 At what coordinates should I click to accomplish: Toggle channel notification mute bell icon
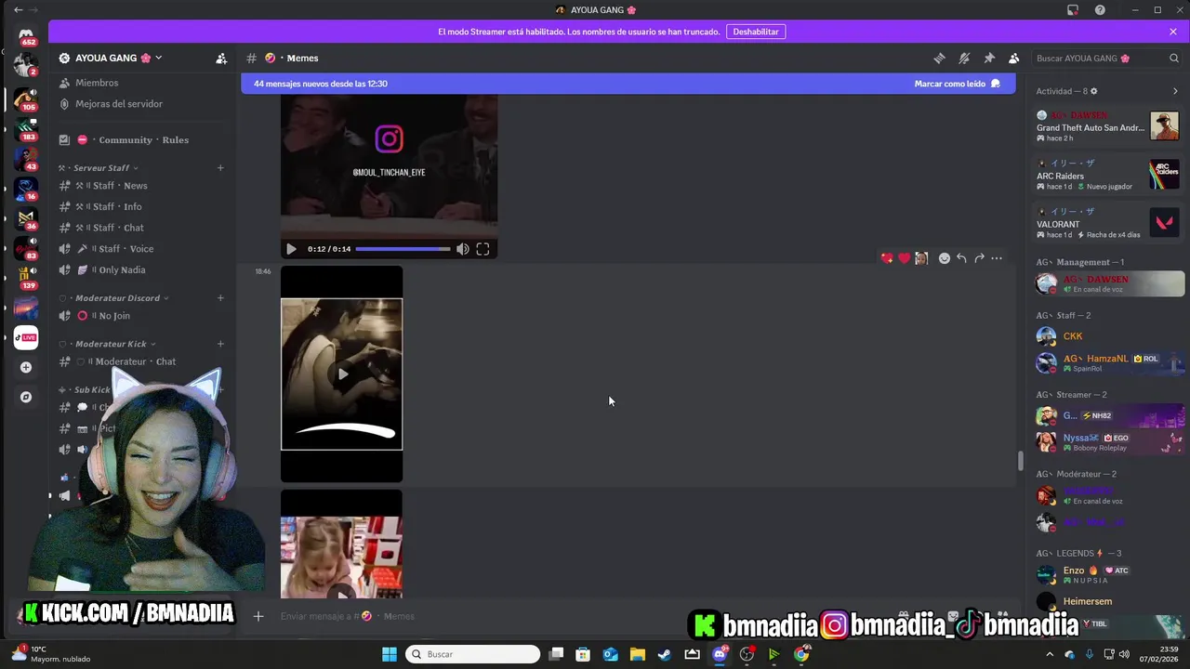[964, 58]
